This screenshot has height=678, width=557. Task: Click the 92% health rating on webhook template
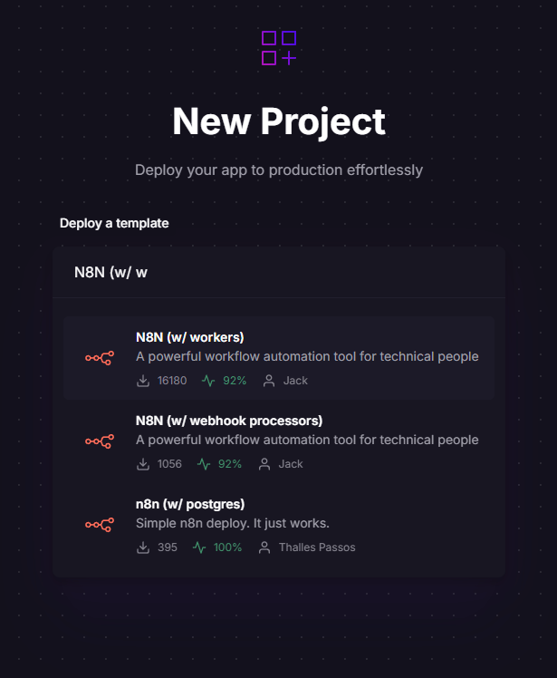pyautogui.click(x=229, y=464)
